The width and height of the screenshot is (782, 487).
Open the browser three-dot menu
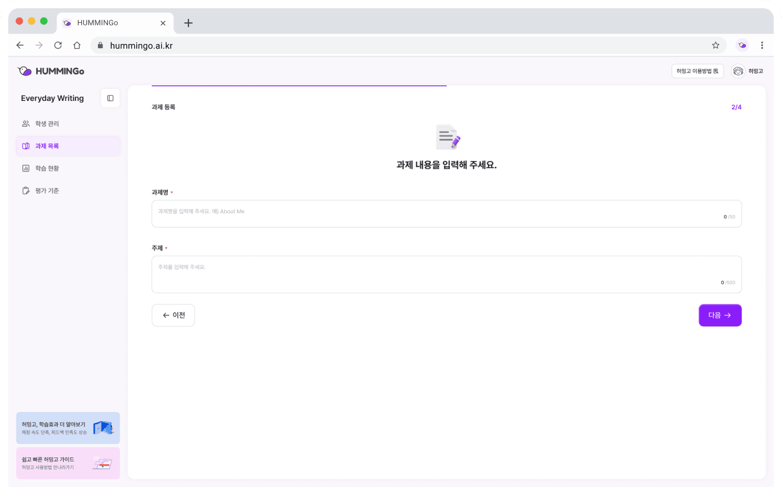click(x=761, y=46)
